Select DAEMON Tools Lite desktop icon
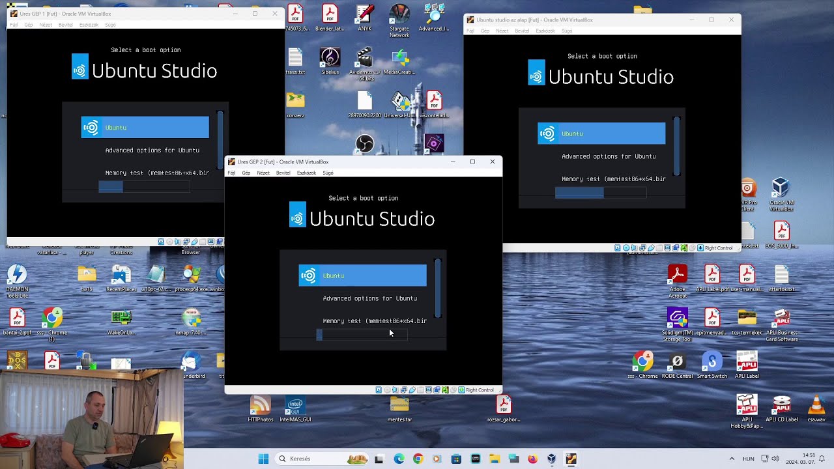834x469 pixels. click(x=17, y=281)
